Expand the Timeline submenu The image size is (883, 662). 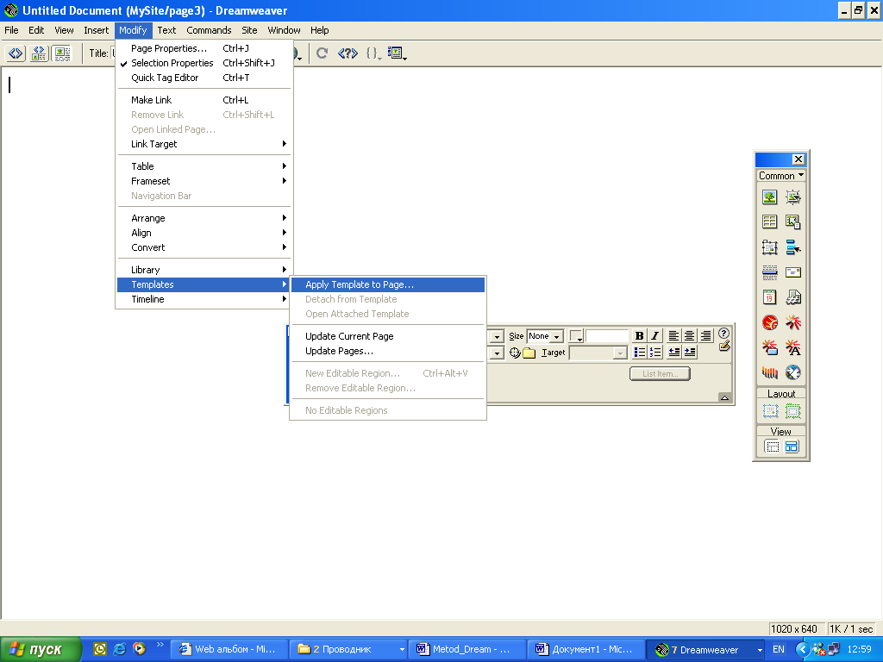pos(204,299)
